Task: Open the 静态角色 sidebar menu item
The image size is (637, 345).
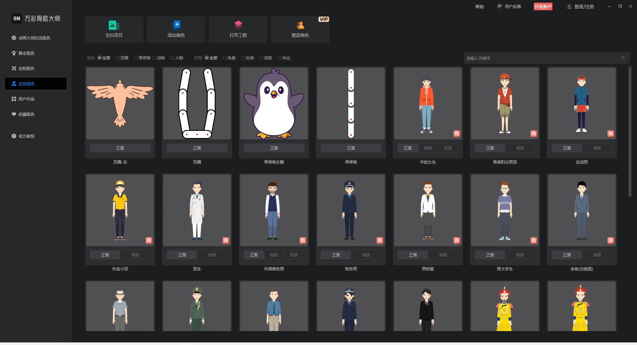Action: 27,53
